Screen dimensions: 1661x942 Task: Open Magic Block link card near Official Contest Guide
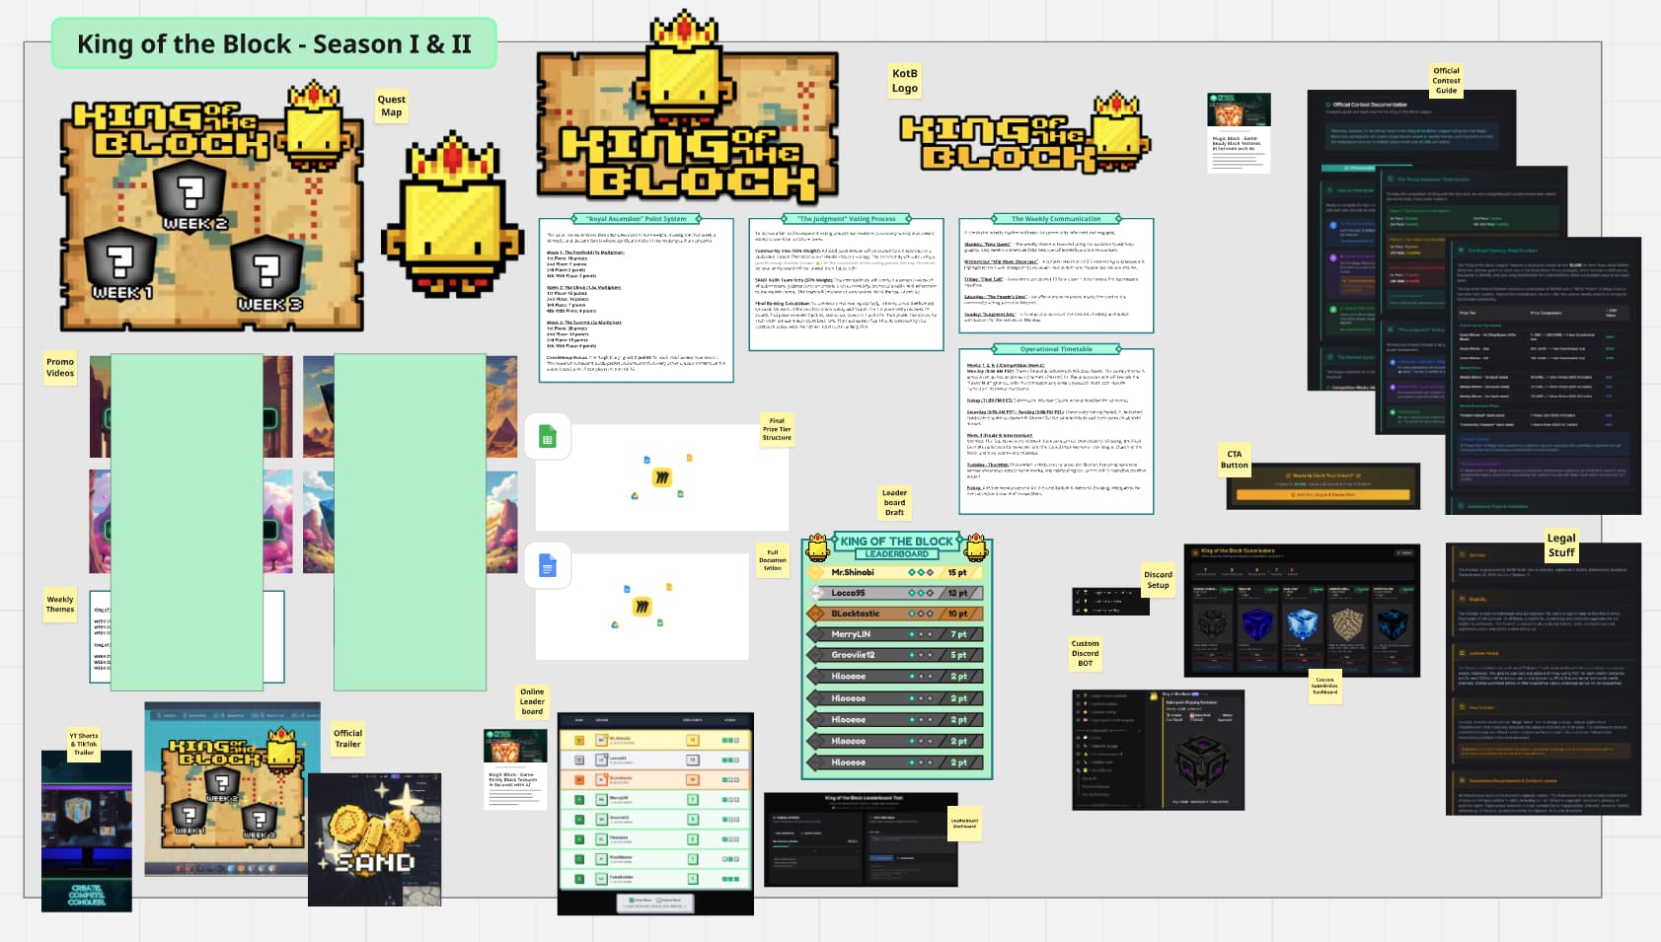[x=1239, y=133]
